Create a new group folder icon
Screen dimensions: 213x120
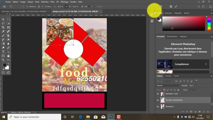point(199,112)
